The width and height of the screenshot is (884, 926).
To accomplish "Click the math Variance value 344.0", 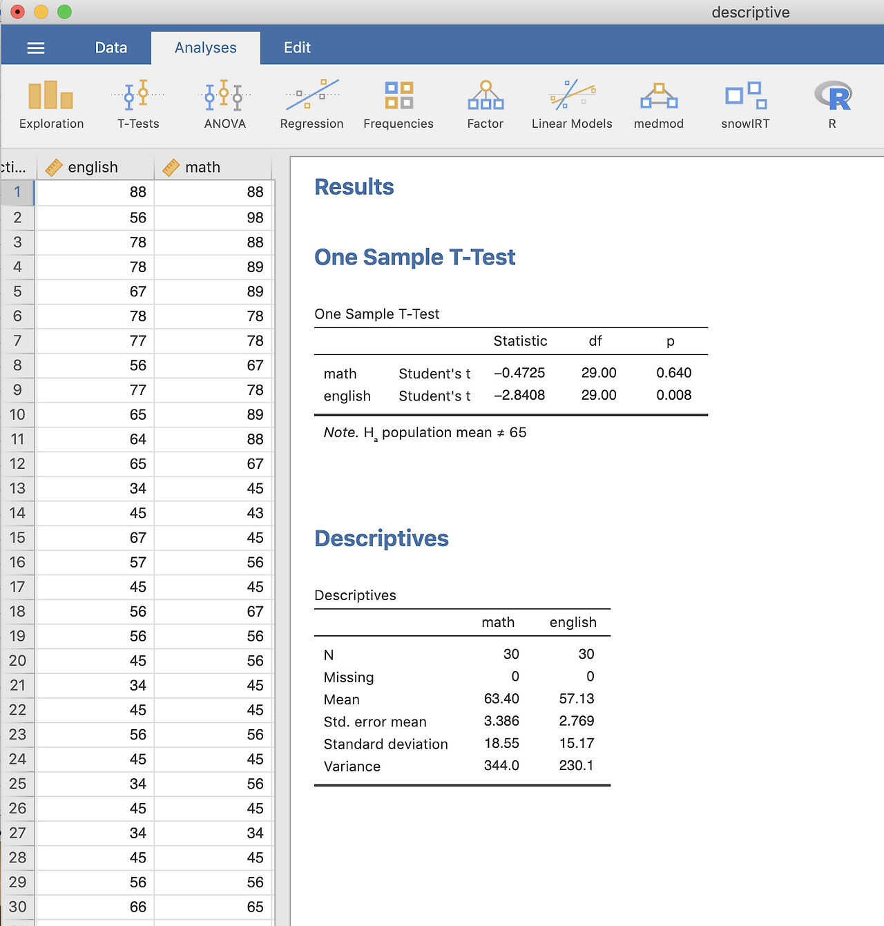I will [x=501, y=766].
